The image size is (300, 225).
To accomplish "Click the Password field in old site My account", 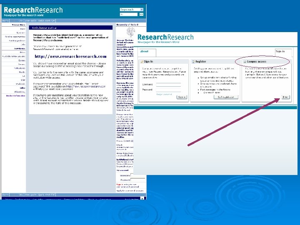I will click(x=138, y=180).
